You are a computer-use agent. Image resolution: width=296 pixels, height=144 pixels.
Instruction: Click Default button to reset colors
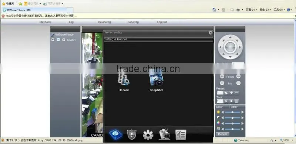tap(222, 134)
